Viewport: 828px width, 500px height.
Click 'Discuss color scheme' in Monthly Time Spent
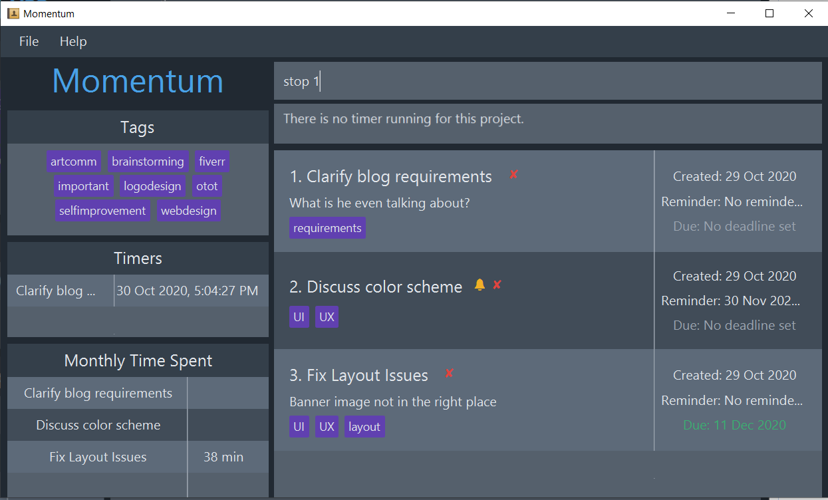pyautogui.click(x=98, y=425)
